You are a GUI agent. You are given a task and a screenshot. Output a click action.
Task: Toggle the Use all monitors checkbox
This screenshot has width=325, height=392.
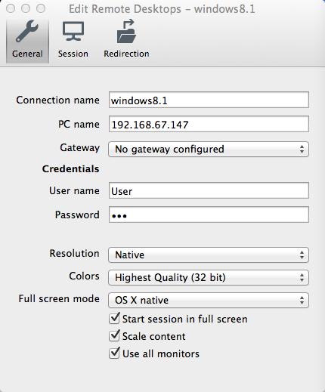coord(114,353)
